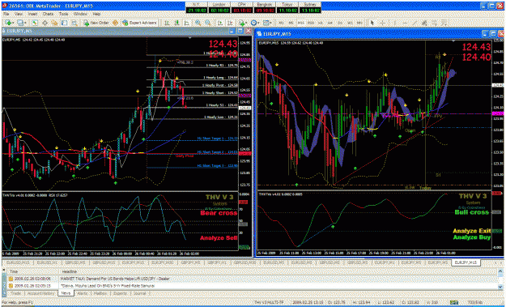The image size is (506, 307).
Task: Select the M30 timeframe
Action: pyautogui.click(x=311, y=23)
